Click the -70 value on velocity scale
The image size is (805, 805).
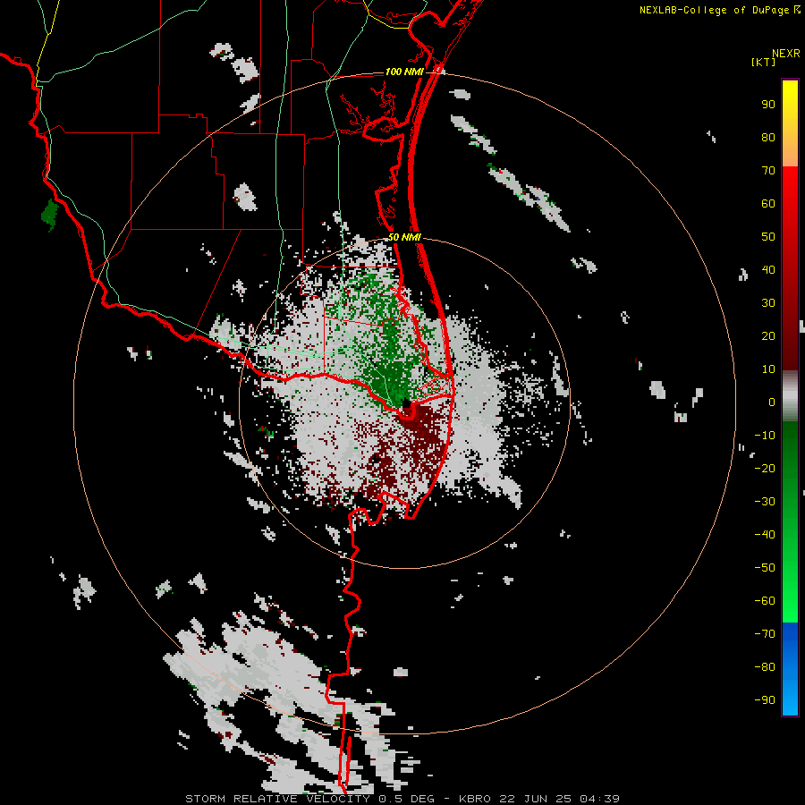pyautogui.click(x=765, y=634)
